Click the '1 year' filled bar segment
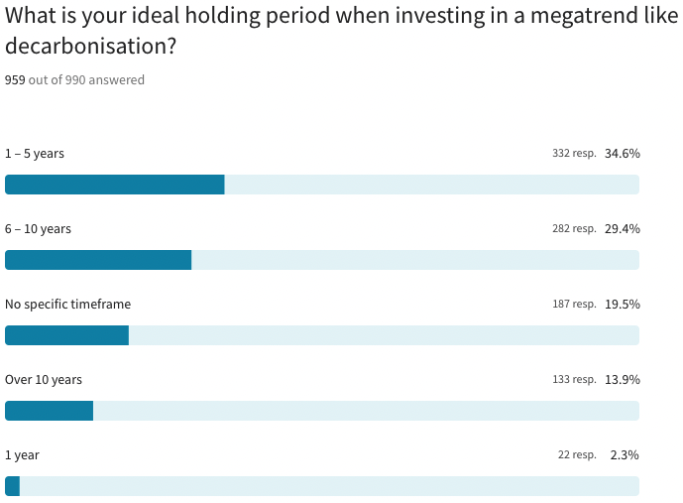 (x=12, y=486)
